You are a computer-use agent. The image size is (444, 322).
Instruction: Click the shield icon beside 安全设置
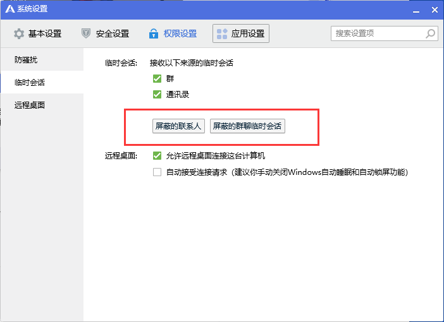[86, 33]
